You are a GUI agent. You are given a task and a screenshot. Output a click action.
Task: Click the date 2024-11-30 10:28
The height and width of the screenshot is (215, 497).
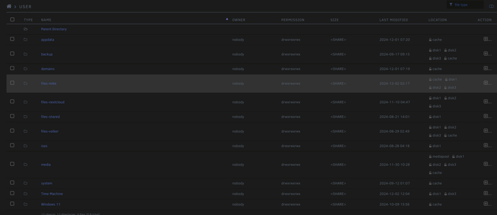[x=395, y=165]
